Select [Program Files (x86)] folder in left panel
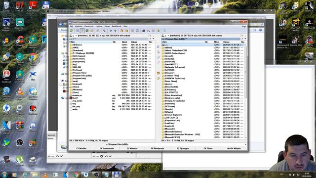This screenshot has height=178, width=316. coord(82,76)
